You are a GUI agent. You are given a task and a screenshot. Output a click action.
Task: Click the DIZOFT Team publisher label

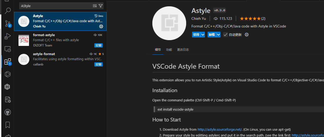43,45
